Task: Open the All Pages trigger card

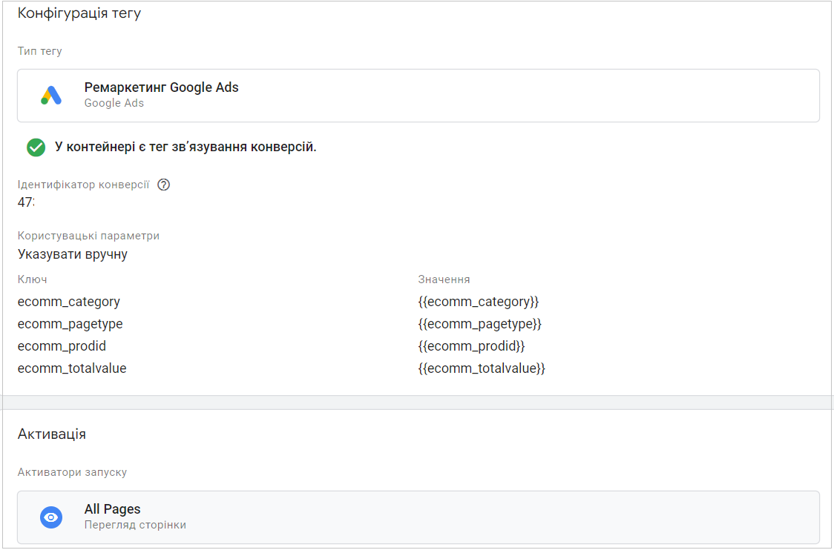Action: (418, 517)
